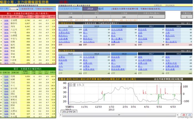Open the 0620 selling broker with value -91
The width and height of the screenshot is (194, 119).
[62, 57]
